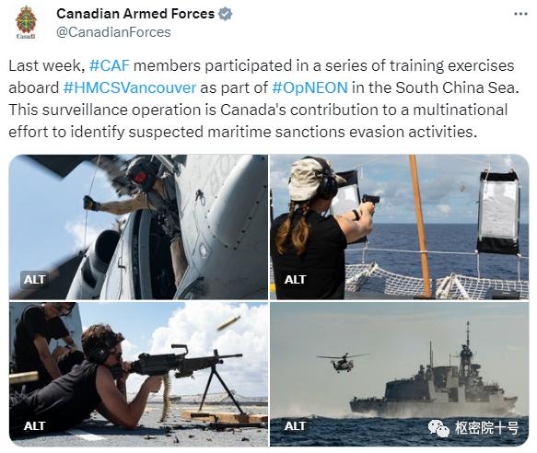The image size is (537, 453).
Task: Click the Canadian Armed Forces display name
Action: pos(135,14)
